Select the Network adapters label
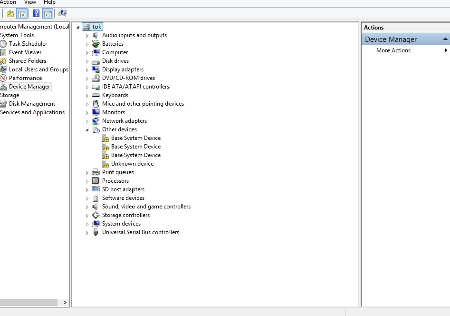 point(124,121)
